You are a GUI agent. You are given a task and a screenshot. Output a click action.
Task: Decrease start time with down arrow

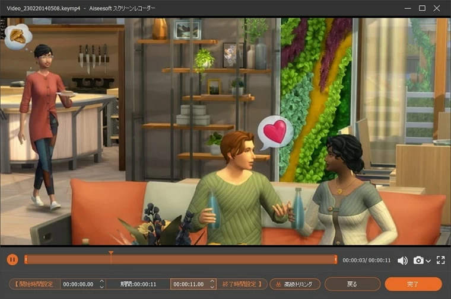point(101,287)
